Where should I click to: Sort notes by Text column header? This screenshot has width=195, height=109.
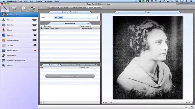[x=60, y=68]
